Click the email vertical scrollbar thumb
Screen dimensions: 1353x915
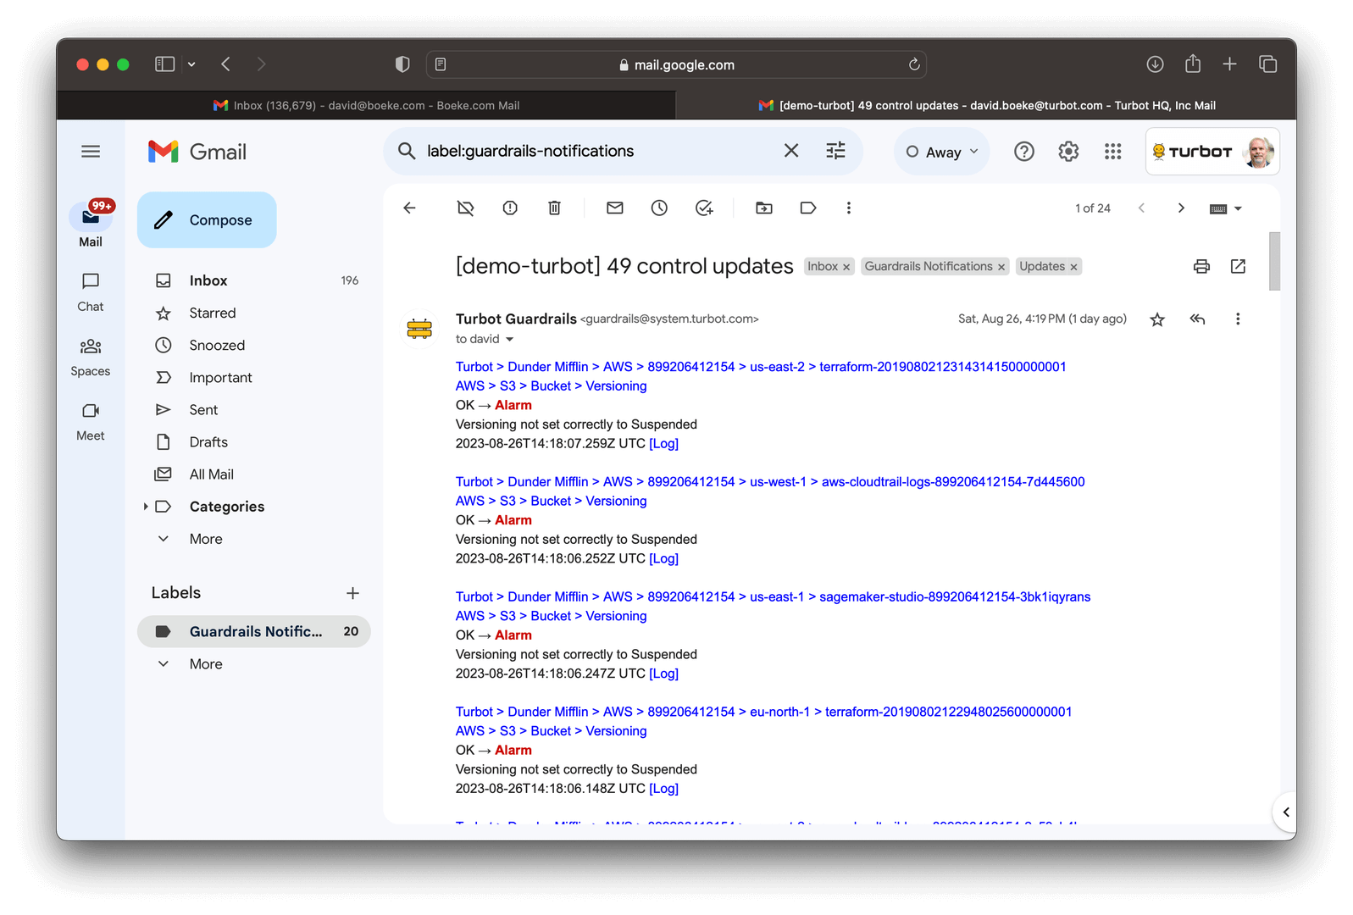[x=1274, y=261]
